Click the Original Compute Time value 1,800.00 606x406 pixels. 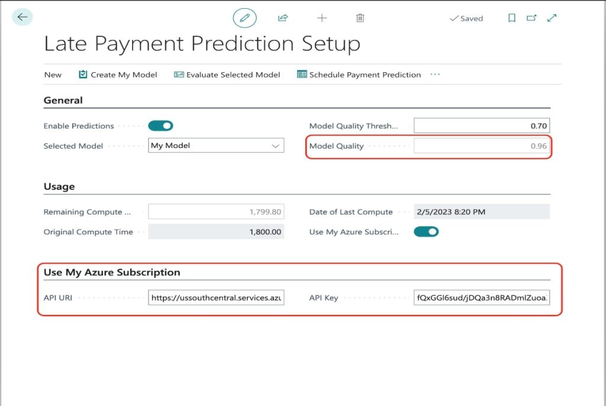216,231
